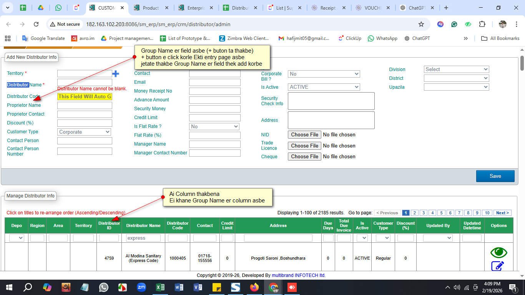The width and height of the screenshot is (525, 295).
Task: Switch to the Enterprise browser tab
Action: (x=196, y=8)
